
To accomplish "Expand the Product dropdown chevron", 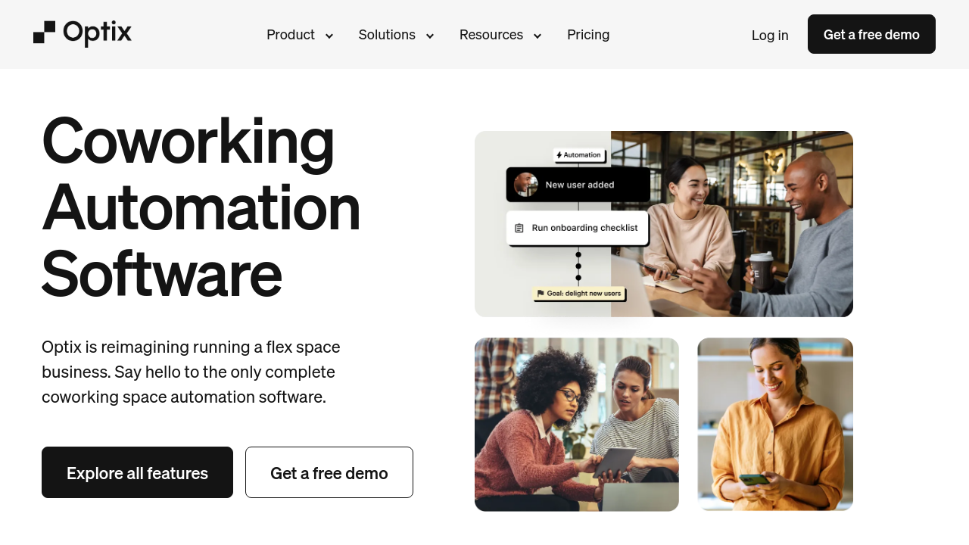I will tap(329, 36).
